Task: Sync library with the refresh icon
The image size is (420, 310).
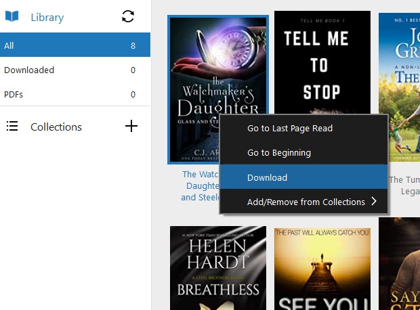Action: click(128, 16)
